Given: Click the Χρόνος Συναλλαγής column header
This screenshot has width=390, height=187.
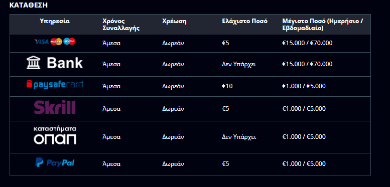Looking at the screenshot, I should point(121,25).
